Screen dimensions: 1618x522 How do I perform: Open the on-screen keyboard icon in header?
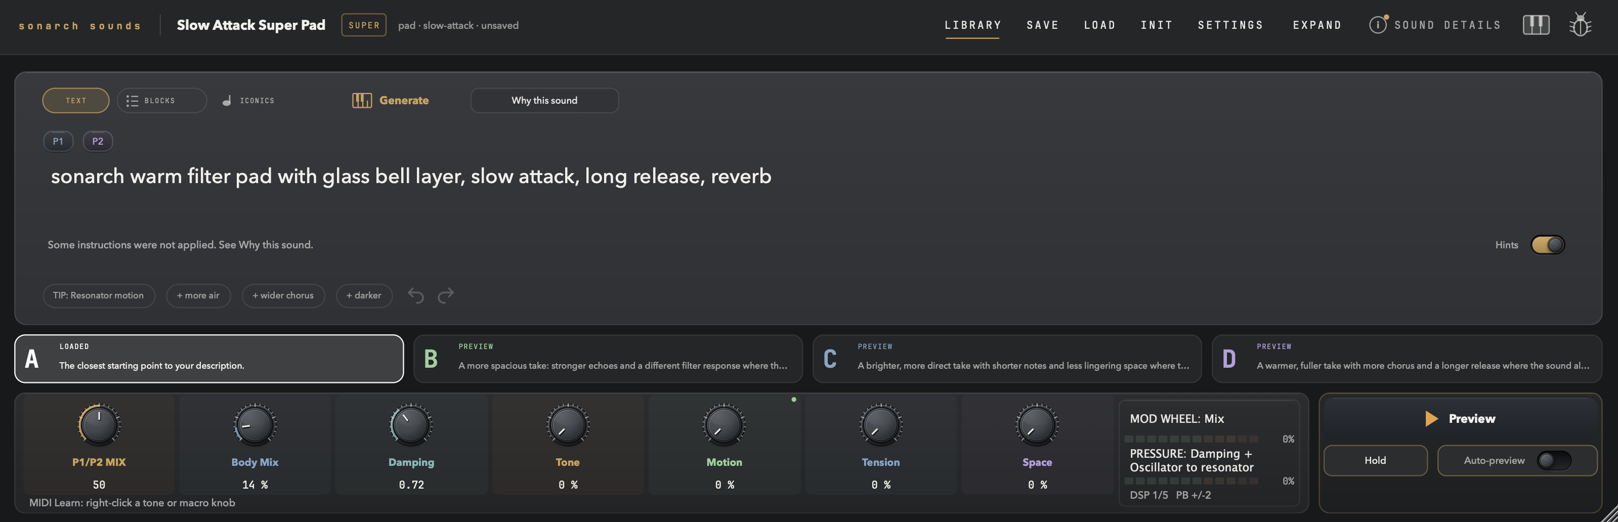pyautogui.click(x=1536, y=25)
